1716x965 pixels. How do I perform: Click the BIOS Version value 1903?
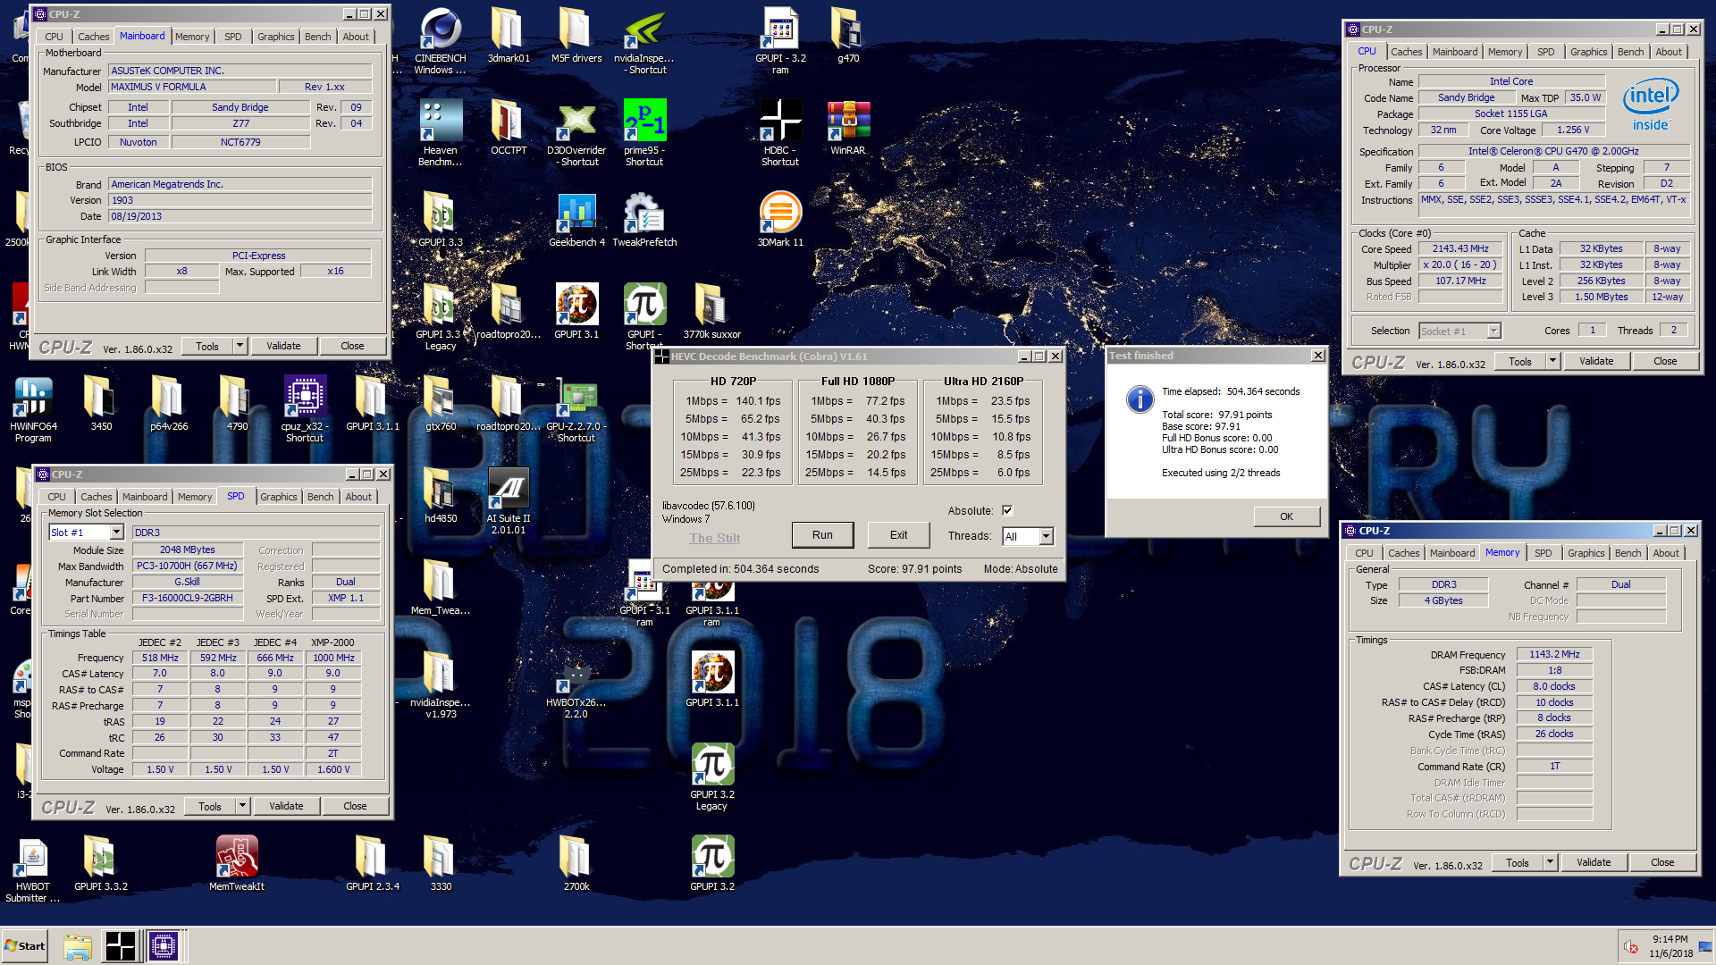coord(240,200)
